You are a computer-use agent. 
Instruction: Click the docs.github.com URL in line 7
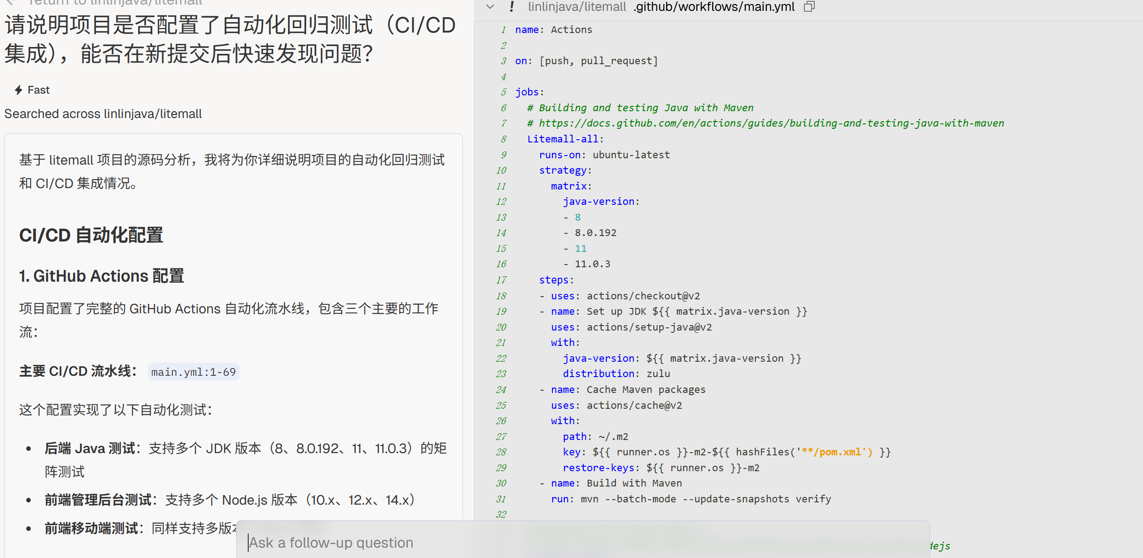(771, 123)
